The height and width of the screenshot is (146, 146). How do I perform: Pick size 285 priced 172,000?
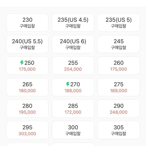tap(73, 109)
